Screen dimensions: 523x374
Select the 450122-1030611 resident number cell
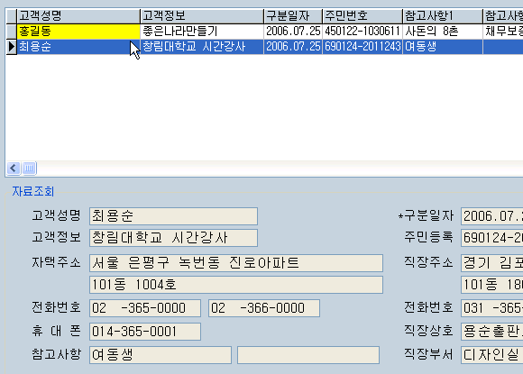point(362,32)
